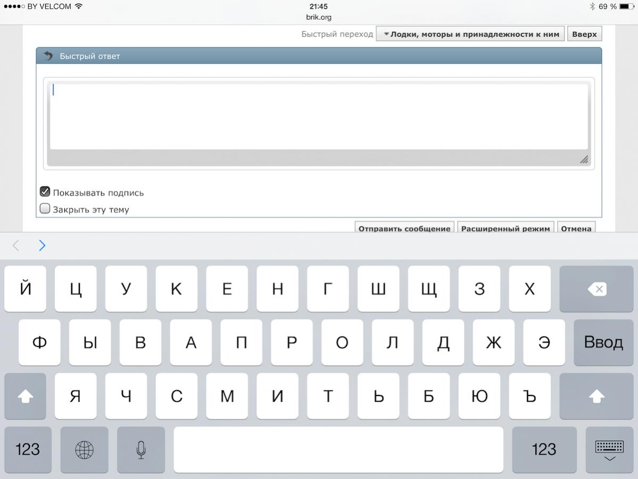
Task: Enable the Закрыть эту тему checkbox
Action: pyautogui.click(x=45, y=209)
